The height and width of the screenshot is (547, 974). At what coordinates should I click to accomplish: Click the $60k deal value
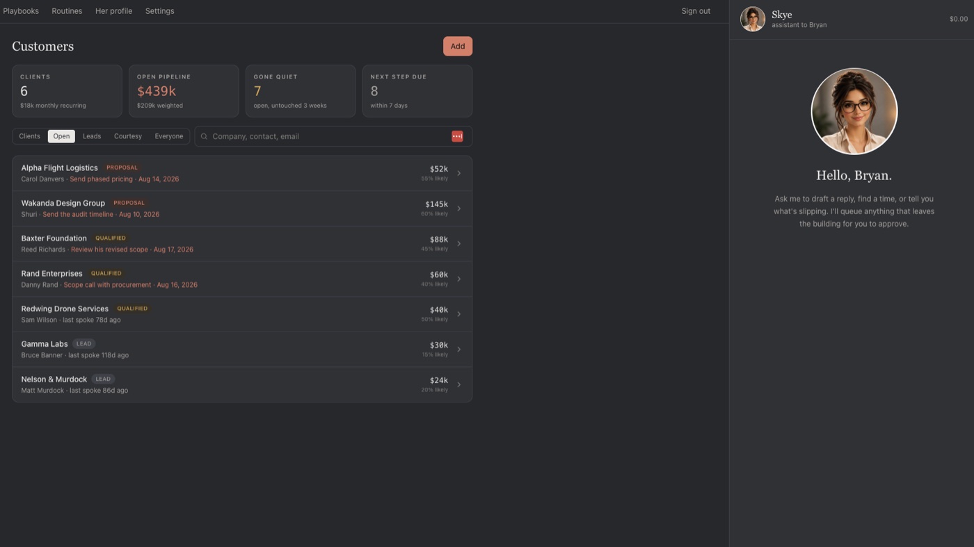point(439,275)
